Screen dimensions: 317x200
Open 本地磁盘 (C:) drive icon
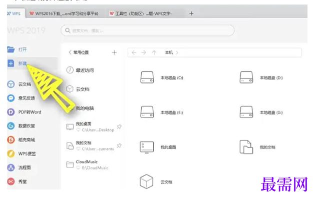[147, 77]
